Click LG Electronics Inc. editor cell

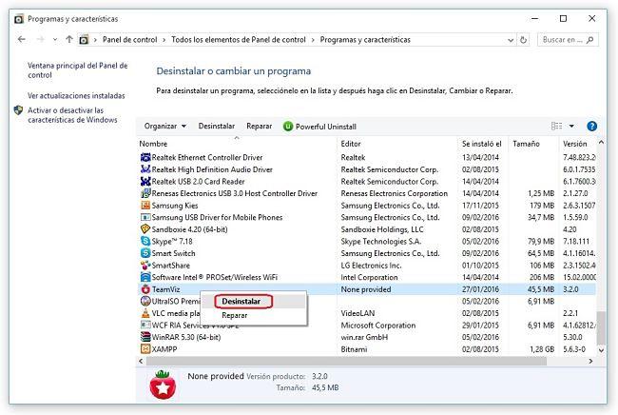point(371,266)
